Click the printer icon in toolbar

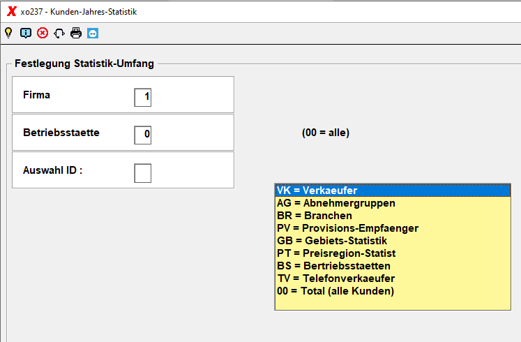point(76,33)
